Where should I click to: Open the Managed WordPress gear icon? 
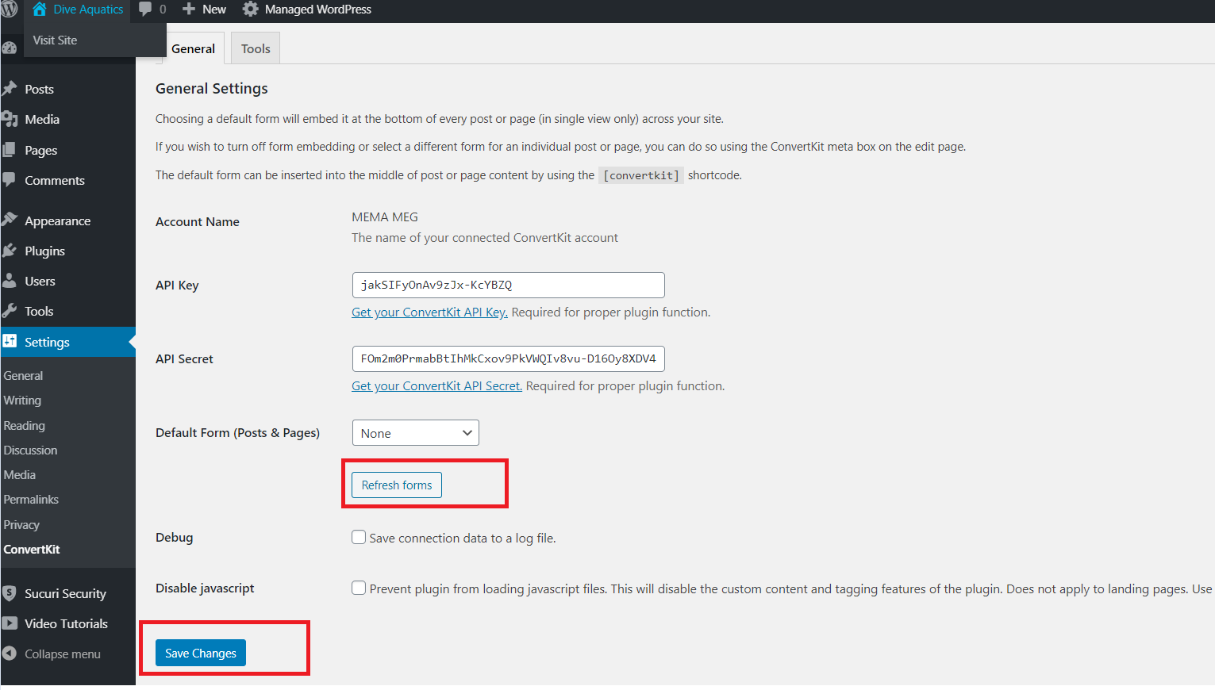click(249, 10)
